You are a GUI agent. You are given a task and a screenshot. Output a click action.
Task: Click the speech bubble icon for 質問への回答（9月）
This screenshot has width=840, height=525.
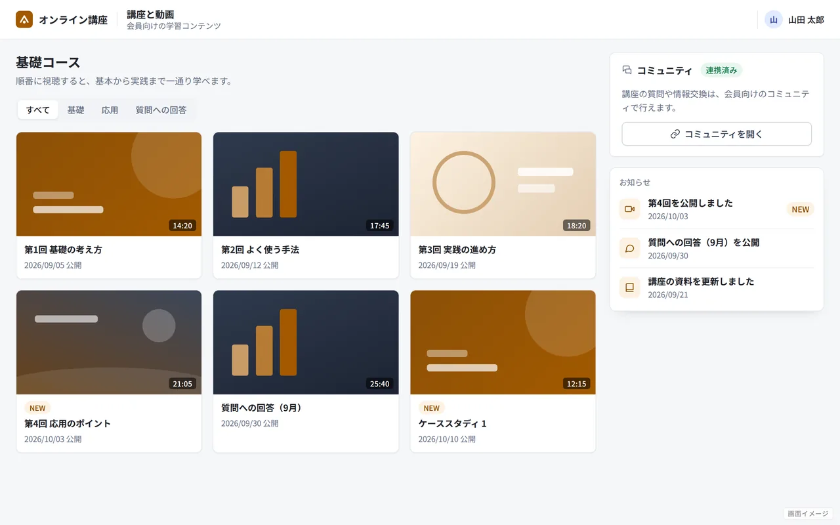coord(629,248)
